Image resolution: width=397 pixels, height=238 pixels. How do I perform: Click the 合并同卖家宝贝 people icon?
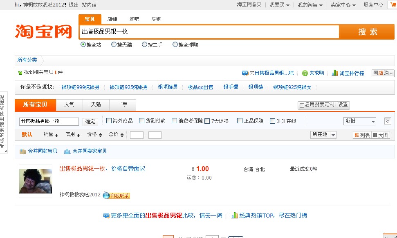(x=67, y=151)
